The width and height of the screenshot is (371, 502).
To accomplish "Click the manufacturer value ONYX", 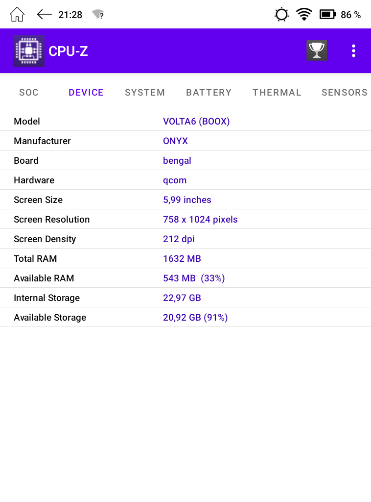I will pyautogui.click(x=175, y=141).
